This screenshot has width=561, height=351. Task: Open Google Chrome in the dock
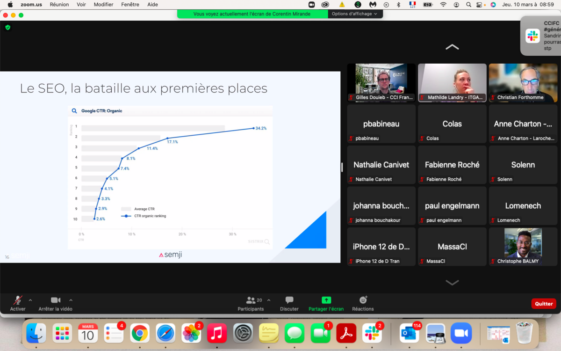coord(140,333)
